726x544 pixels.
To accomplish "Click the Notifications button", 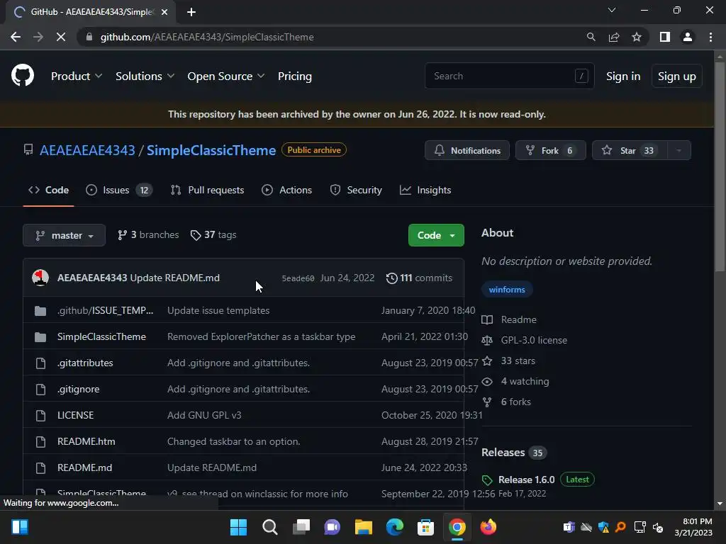I will tap(467, 150).
